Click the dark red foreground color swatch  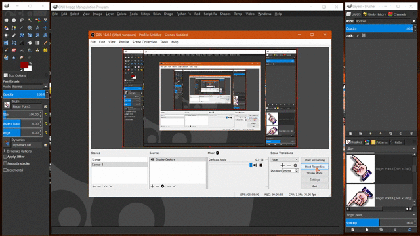[x=24, y=65]
